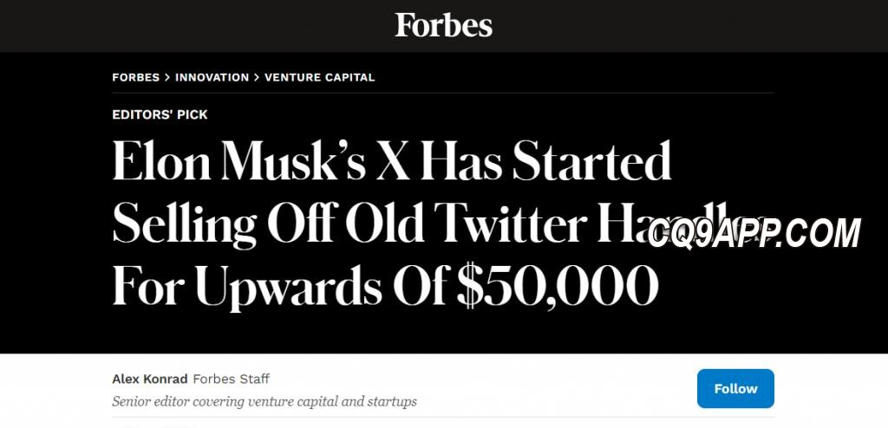Click headline line "Elon Musk's X Has Started"
The image size is (888, 428).
(392, 160)
